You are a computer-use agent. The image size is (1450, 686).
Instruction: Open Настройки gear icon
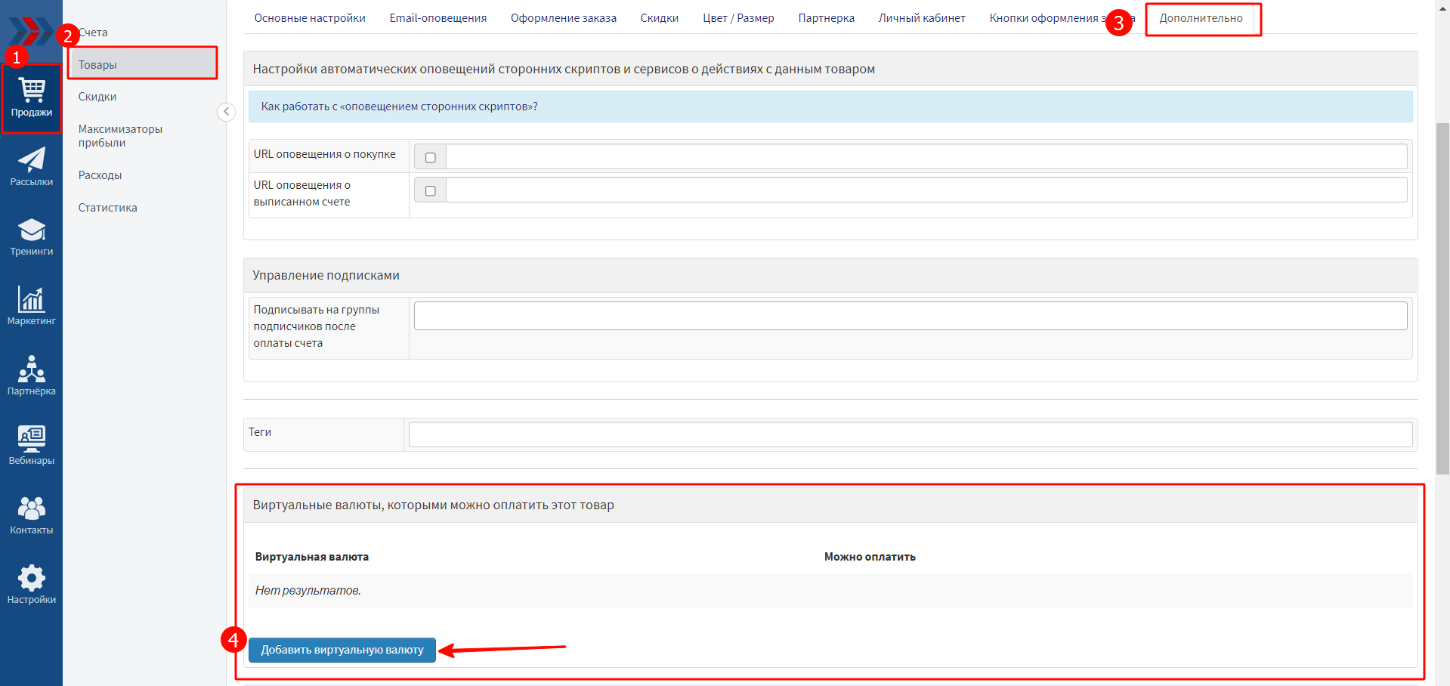pos(32,584)
